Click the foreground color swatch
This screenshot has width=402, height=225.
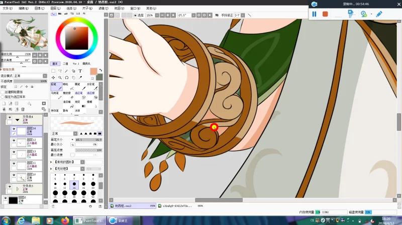pos(93,71)
